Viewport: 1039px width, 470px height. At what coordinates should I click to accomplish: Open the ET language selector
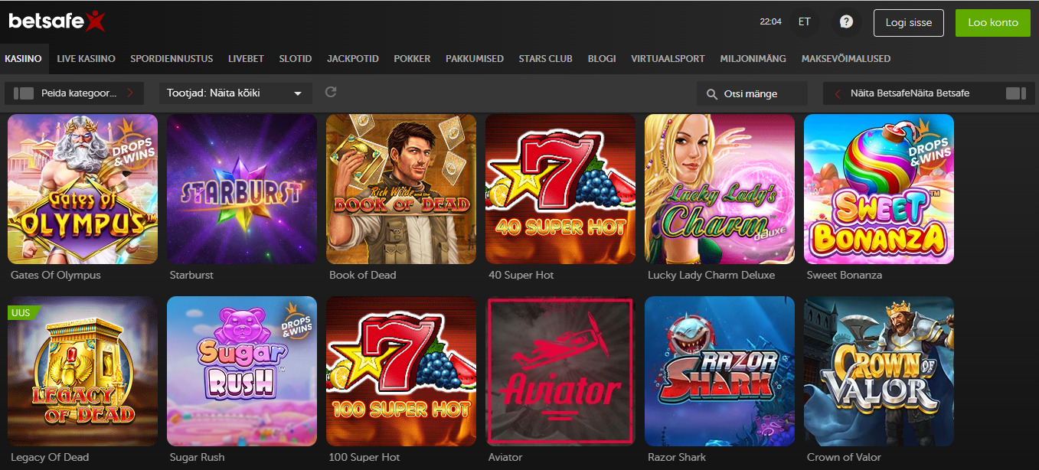point(805,22)
